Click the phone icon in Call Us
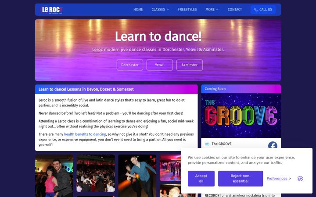This screenshot has height=197, width=316. (256, 10)
